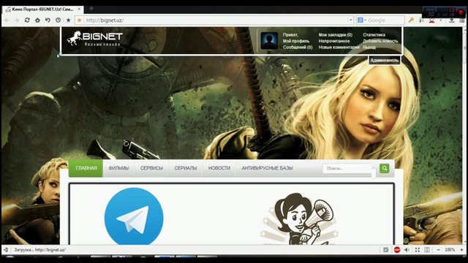The width and height of the screenshot is (468, 263).
Task: Click the undo closed tab arrow icon
Action: point(48,20)
